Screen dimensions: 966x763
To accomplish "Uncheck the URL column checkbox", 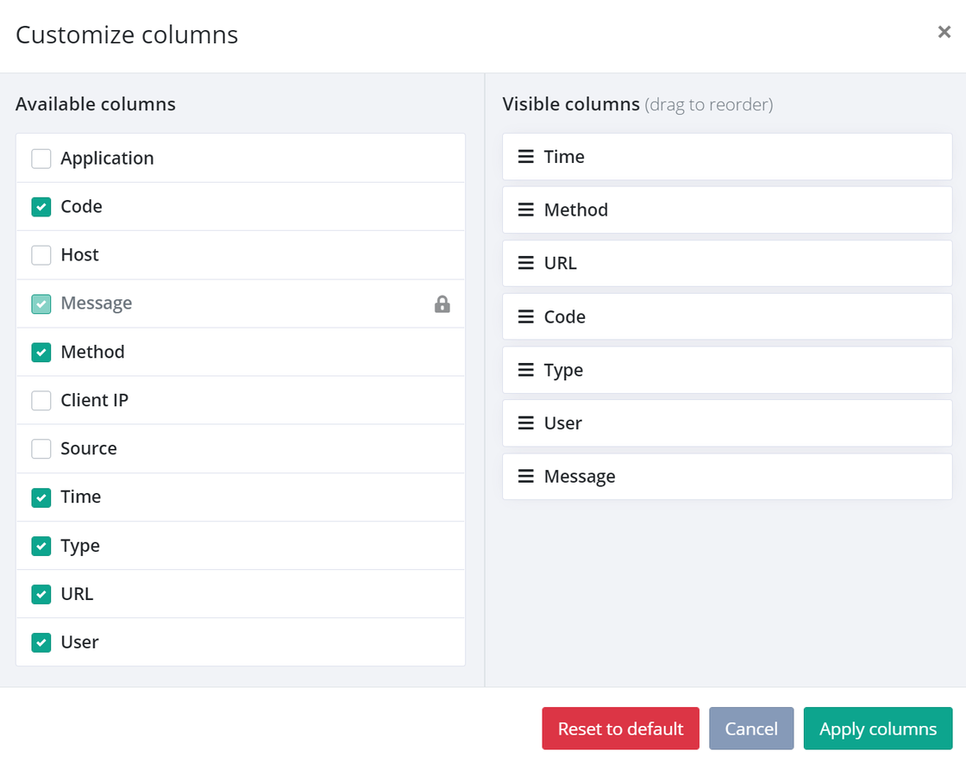I will [x=41, y=594].
